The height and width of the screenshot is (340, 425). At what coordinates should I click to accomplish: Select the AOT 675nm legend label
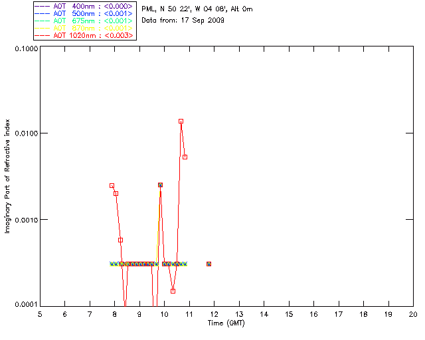click(x=93, y=21)
